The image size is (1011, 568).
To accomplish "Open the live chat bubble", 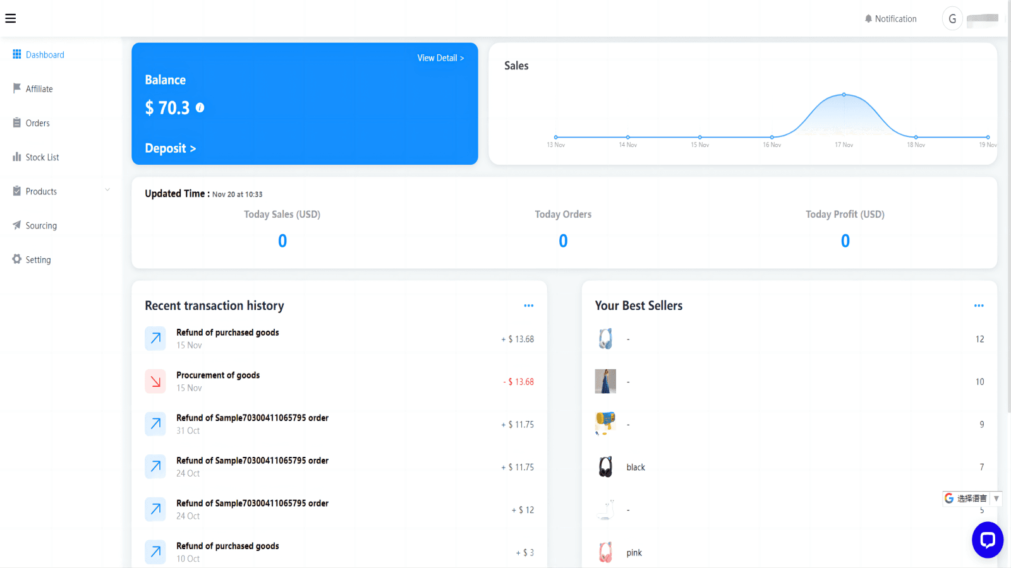I will [987, 540].
